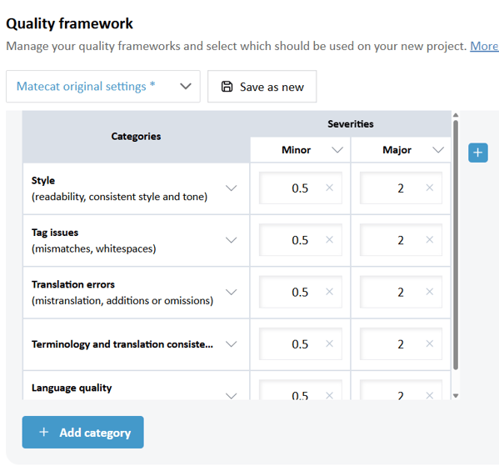Clear Tag issues Minor value with X
The width and height of the screenshot is (499, 466).
point(329,240)
